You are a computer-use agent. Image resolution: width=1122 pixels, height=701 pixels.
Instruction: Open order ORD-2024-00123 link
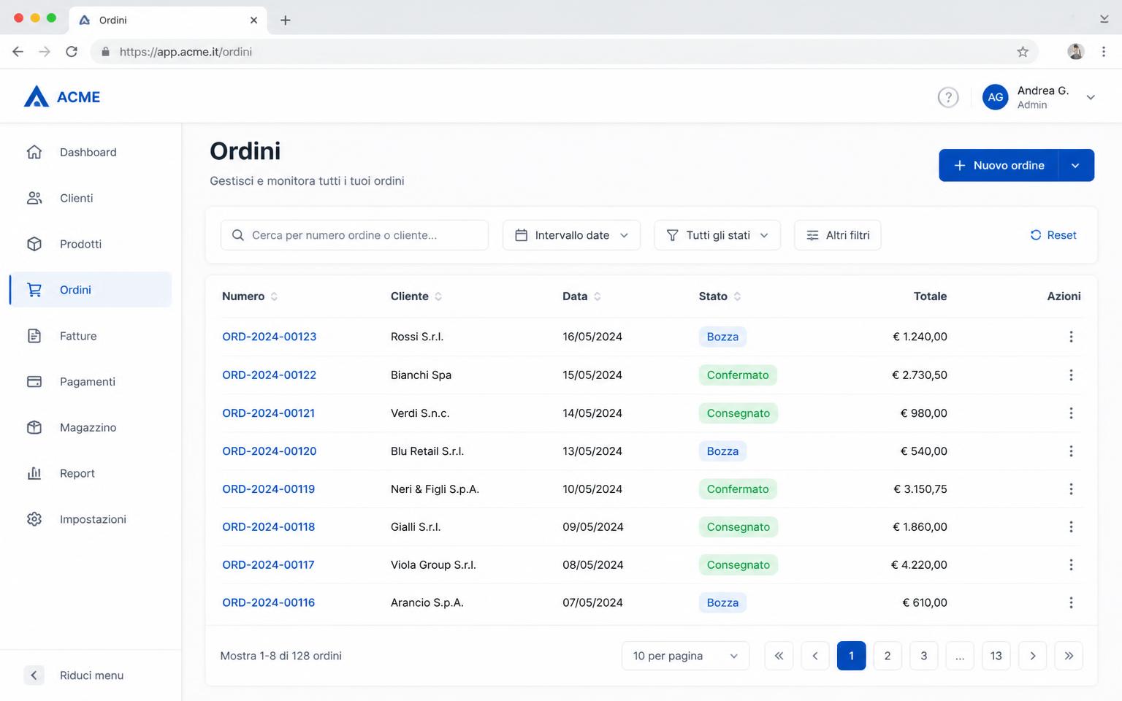point(269,337)
